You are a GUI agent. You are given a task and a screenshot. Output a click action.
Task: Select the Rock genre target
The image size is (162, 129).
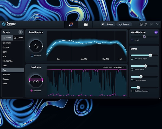[x=13, y=84]
